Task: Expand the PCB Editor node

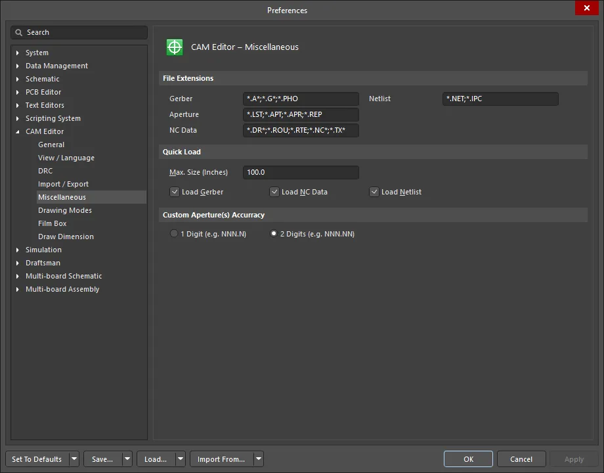Action: [17, 92]
